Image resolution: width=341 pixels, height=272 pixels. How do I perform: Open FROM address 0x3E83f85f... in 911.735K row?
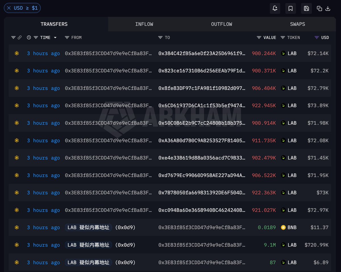(108, 140)
